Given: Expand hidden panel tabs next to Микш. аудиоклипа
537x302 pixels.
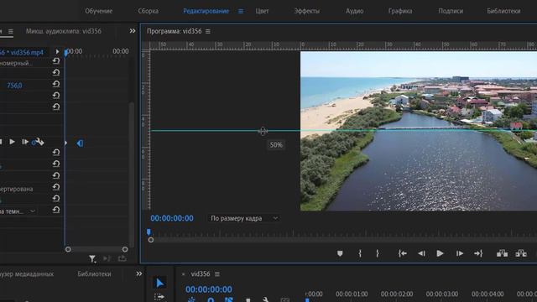Looking at the screenshot, I should (x=133, y=31).
